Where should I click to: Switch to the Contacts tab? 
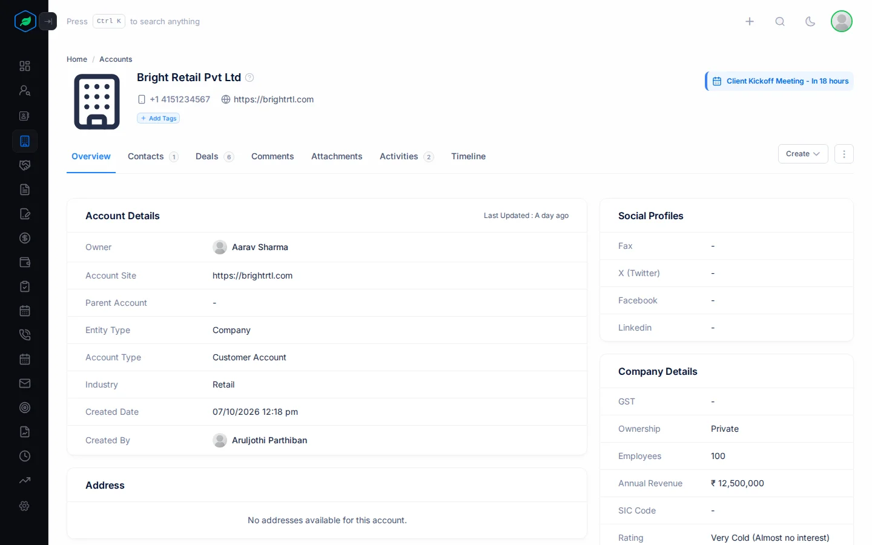click(x=153, y=156)
